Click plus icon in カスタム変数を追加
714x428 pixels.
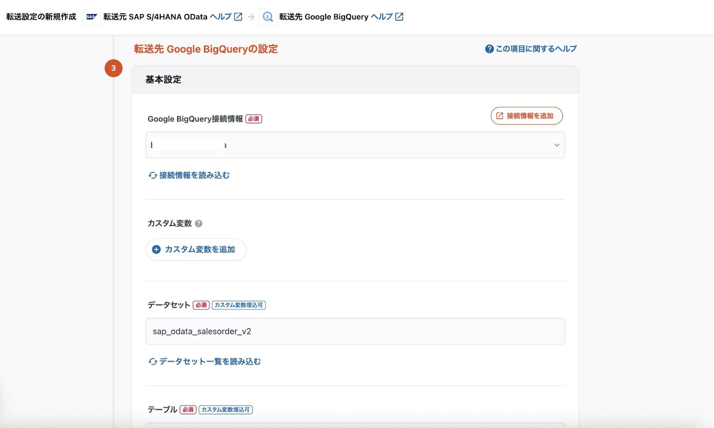tap(156, 249)
